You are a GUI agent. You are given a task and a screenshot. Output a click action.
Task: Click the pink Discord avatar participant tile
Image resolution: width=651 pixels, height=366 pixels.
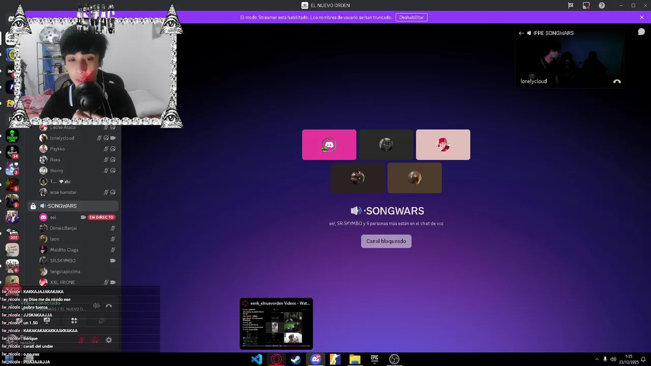(329, 145)
